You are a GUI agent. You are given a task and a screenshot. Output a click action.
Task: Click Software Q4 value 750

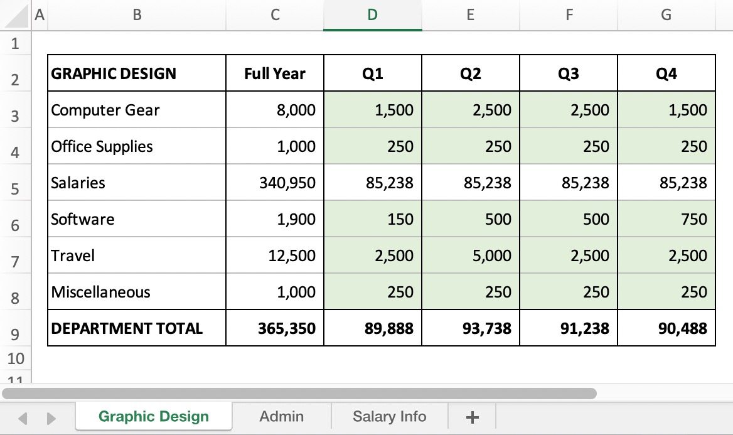coord(666,219)
